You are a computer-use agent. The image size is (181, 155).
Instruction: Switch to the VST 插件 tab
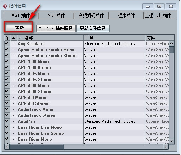[21, 15]
